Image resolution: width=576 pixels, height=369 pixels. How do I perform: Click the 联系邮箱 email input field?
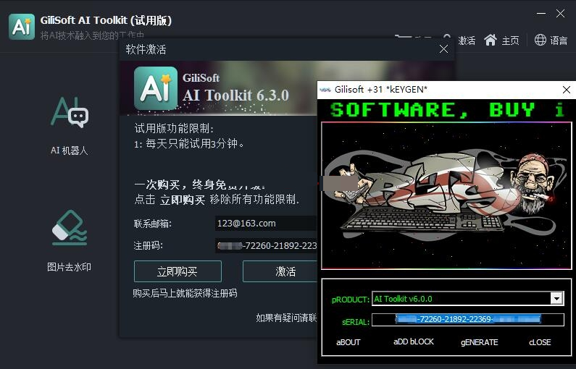coord(266,224)
